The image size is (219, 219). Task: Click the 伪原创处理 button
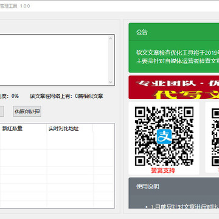click(27, 111)
